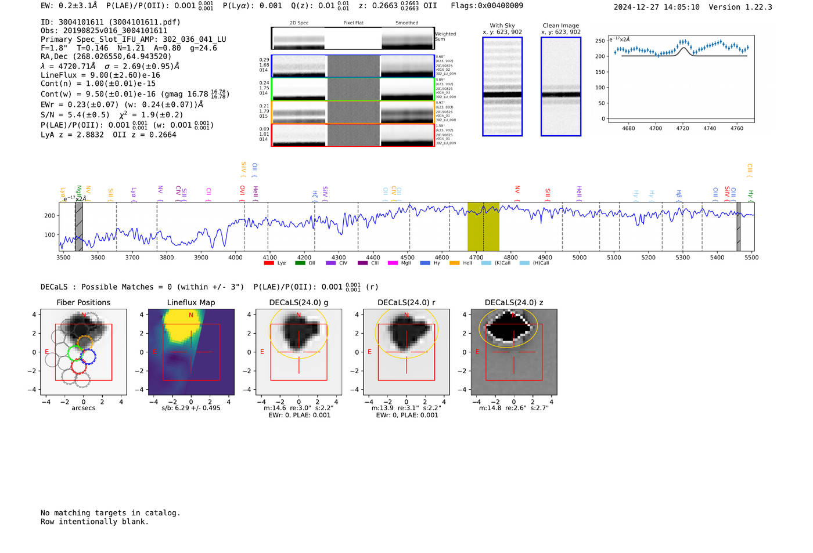The image size is (813, 553).
Task: Open the Fiber Positions panel
Action: coord(84,352)
